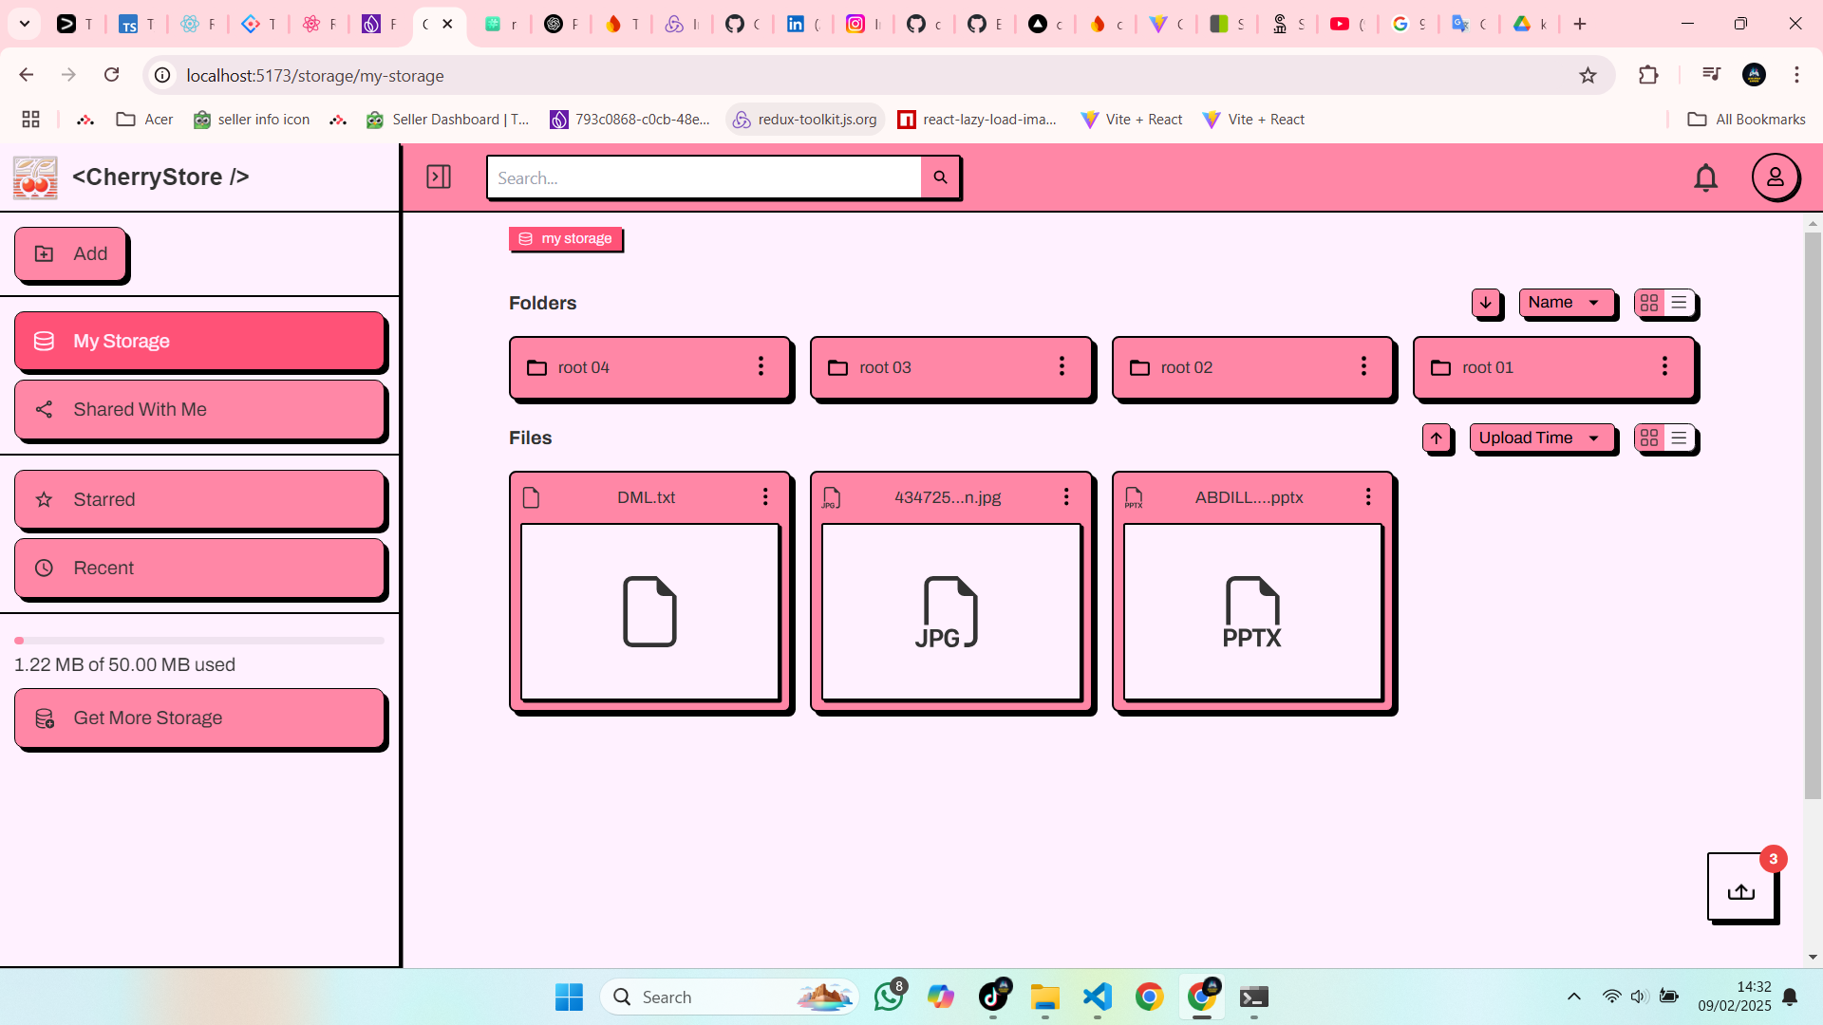
Task: Open the user profile avatar
Action: (1775, 177)
